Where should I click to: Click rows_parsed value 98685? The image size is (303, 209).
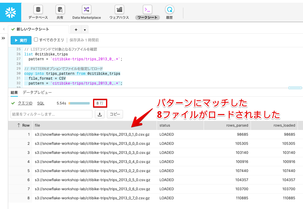coord(242,134)
